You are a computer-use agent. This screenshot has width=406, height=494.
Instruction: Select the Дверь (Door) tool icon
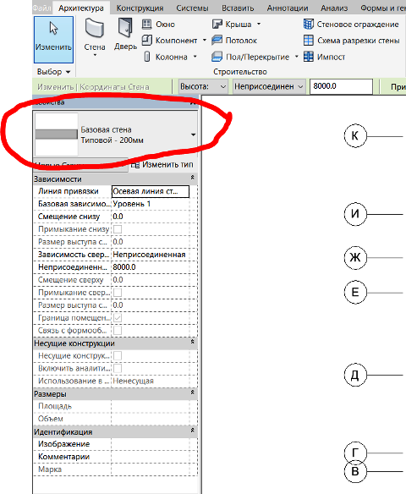[125, 28]
